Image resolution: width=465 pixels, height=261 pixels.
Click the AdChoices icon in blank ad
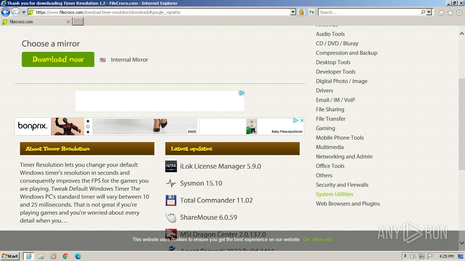(x=242, y=93)
